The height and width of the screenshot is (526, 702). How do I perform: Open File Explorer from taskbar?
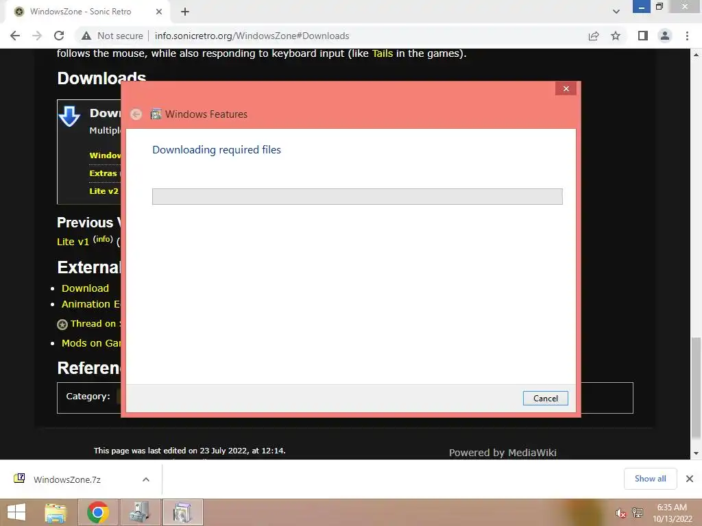(56, 512)
